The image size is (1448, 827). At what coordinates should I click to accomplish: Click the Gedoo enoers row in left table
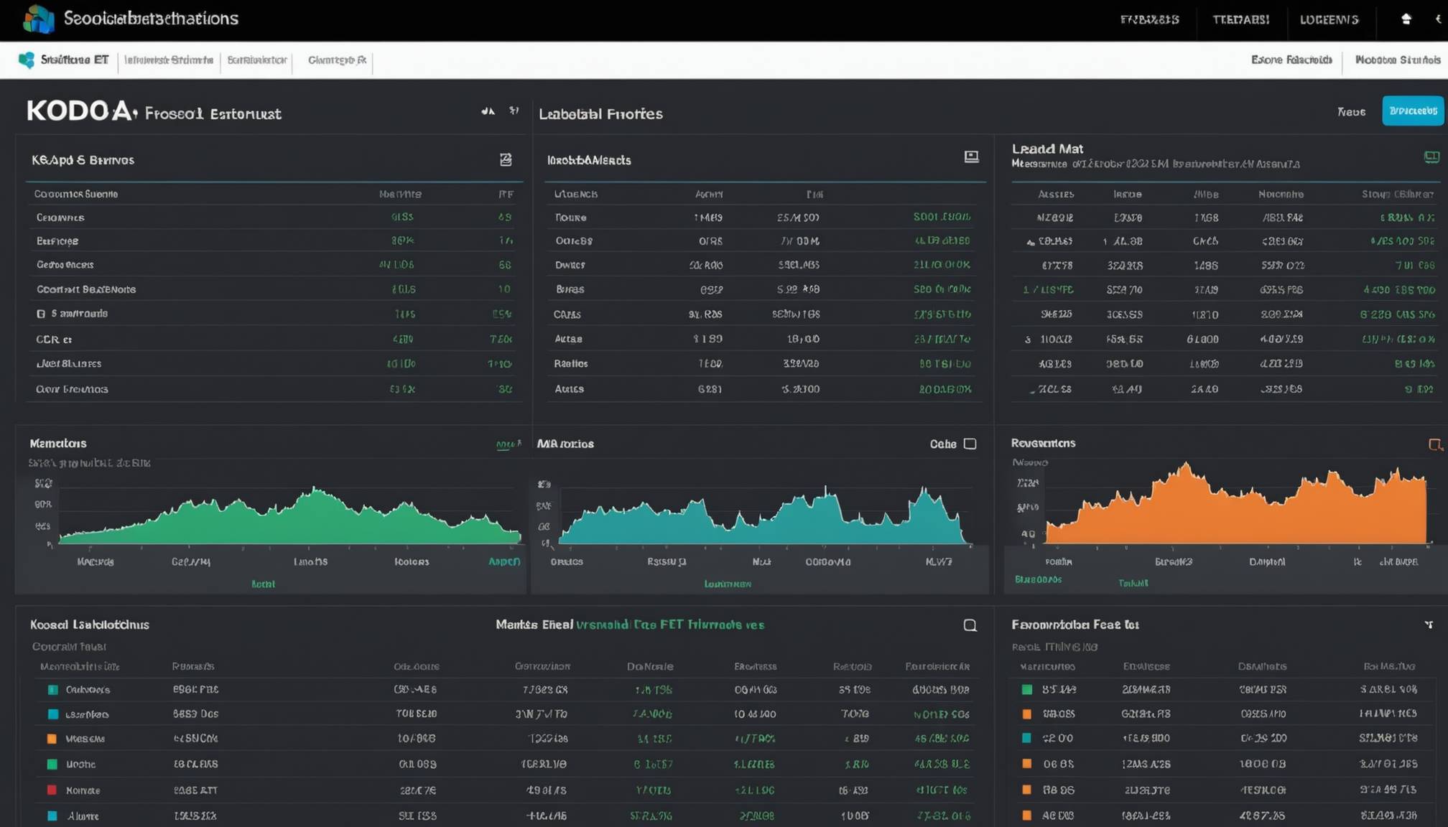click(x=65, y=265)
